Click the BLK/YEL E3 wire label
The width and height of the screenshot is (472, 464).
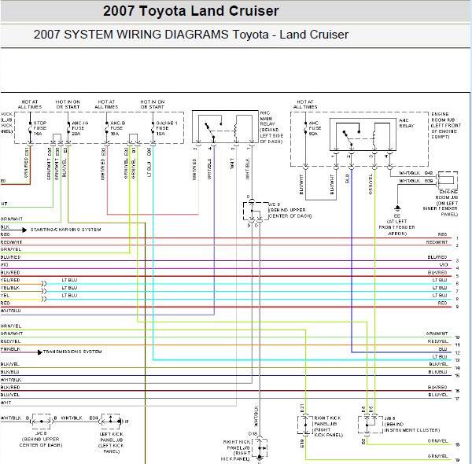(65, 162)
